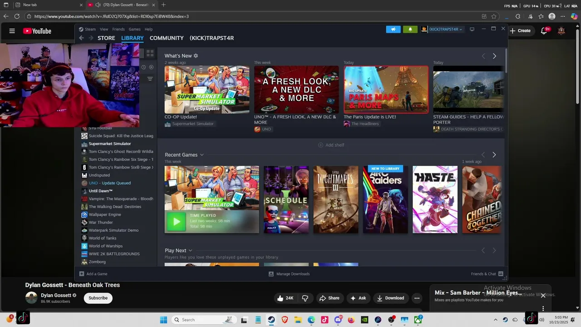This screenshot has width=581, height=327.
Task: Refresh the browser page
Action: tap(17, 16)
